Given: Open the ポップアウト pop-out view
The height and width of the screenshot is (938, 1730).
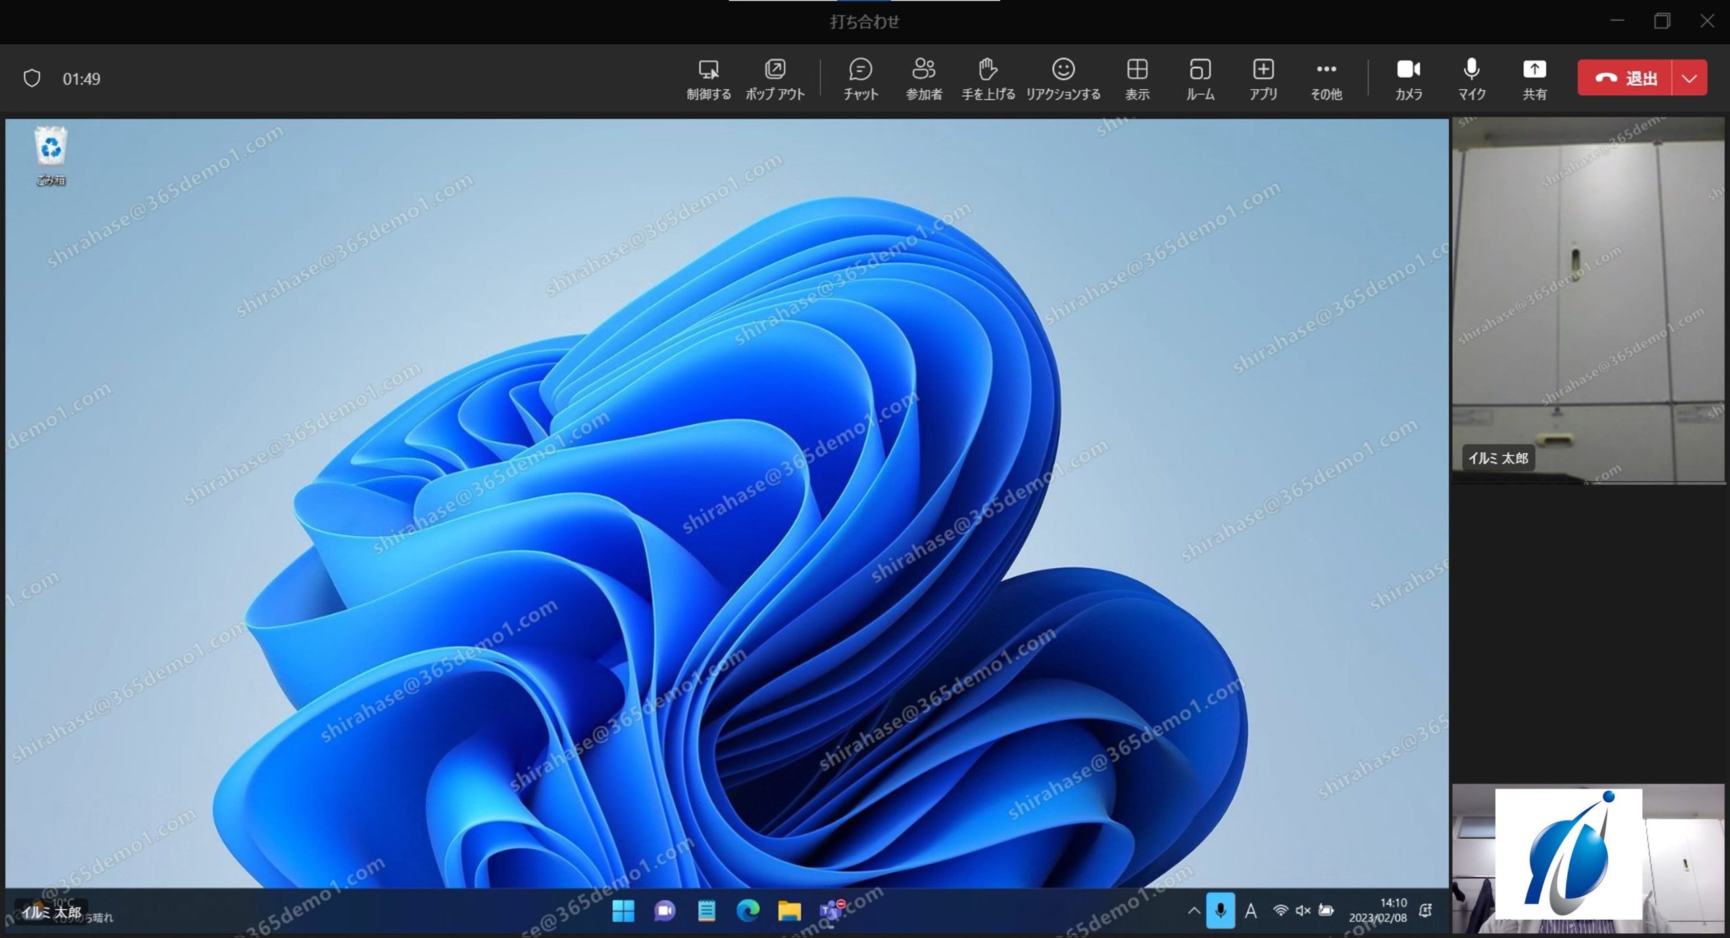Looking at the screenshot, I should pos(774,79).
